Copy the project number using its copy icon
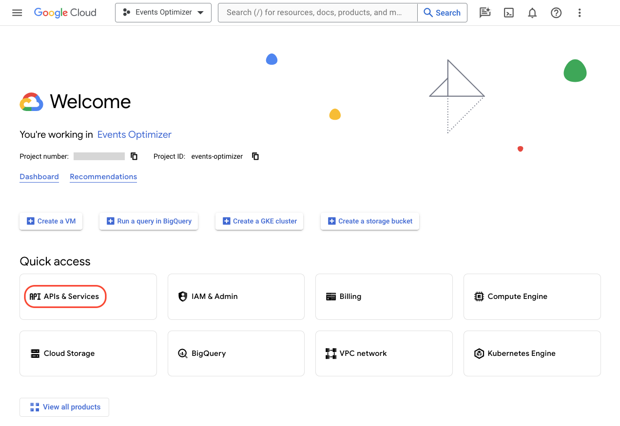This screenshot has height=426, width=620. tap(134, 156)
